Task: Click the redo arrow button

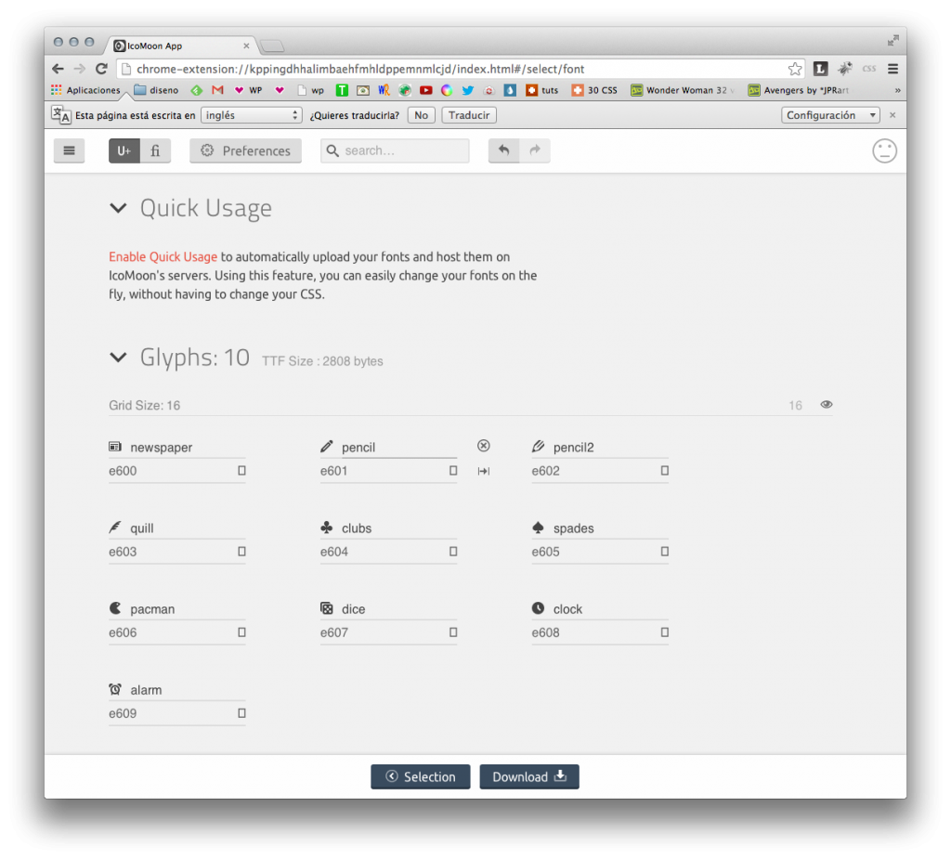Action: click(x=535, y=150)
